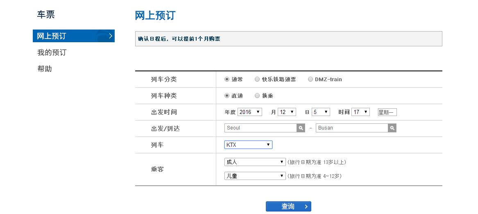This screenshot has height=214, width=478.
Task: Open the year dropdown showing 2016
Action: click(249, 112)
